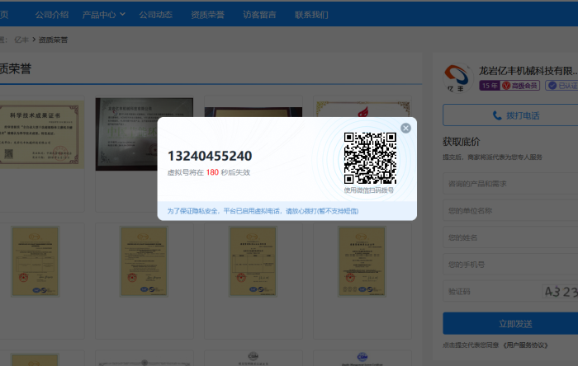Open the 公司介绍 menu item
The width and height of the screenshot is (578, 366).
(x=52, y=14)
